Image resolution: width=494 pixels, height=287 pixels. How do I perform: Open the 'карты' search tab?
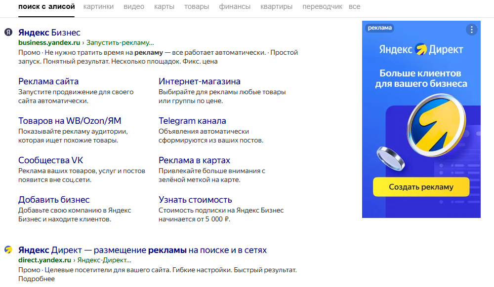164,6
